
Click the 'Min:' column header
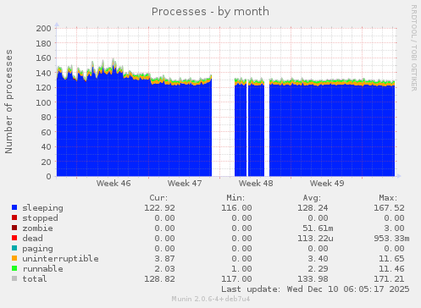click(x=235, y=198)
